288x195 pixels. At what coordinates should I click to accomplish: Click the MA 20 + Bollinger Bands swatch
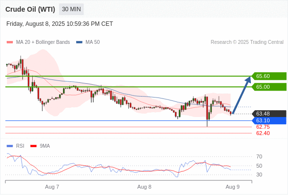pyautogui.click(x=10, y=42)
